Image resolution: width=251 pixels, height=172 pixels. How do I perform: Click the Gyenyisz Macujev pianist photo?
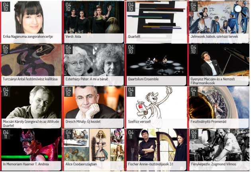pyautogui.click(x=219, y=60)
